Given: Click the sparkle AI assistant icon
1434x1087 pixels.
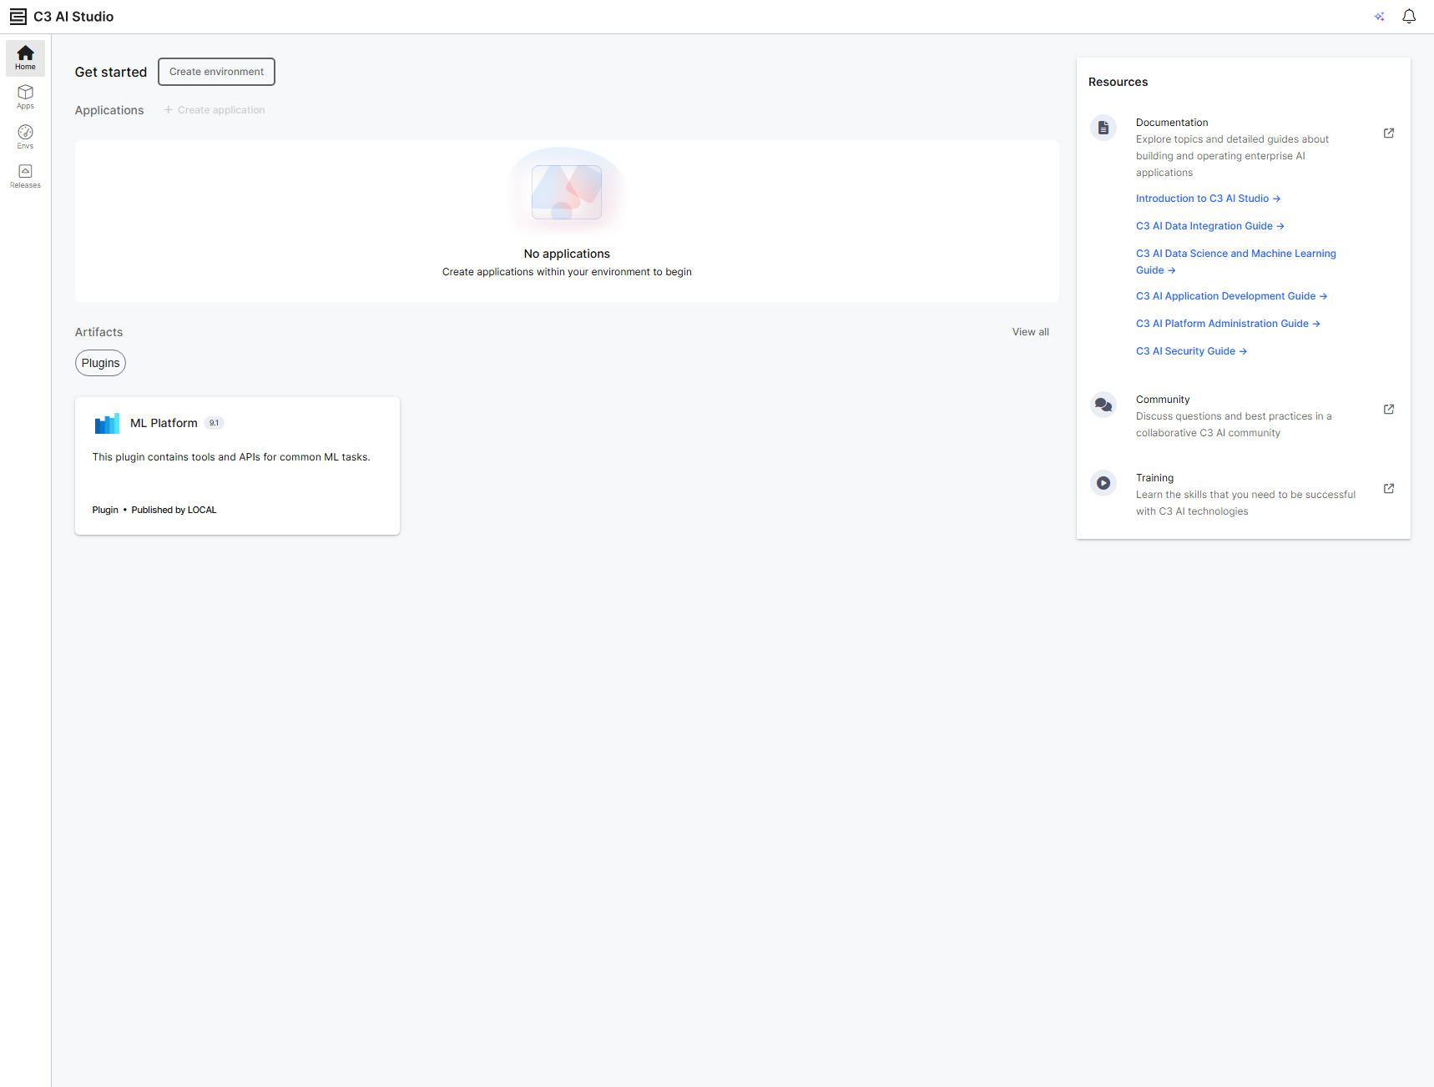Looking at the screenshot, I should 1379,16.
